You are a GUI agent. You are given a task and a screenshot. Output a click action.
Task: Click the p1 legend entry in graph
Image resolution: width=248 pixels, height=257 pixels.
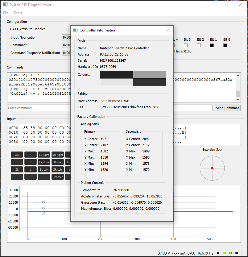(39, 208)
